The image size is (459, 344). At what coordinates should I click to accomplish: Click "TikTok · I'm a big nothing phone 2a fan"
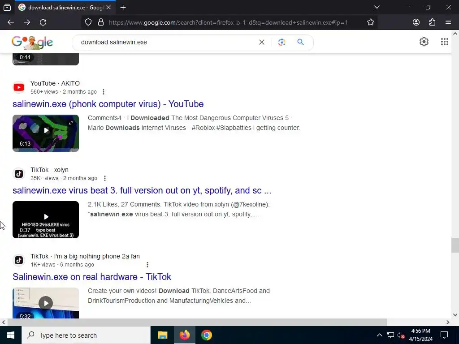coord(85,256)
